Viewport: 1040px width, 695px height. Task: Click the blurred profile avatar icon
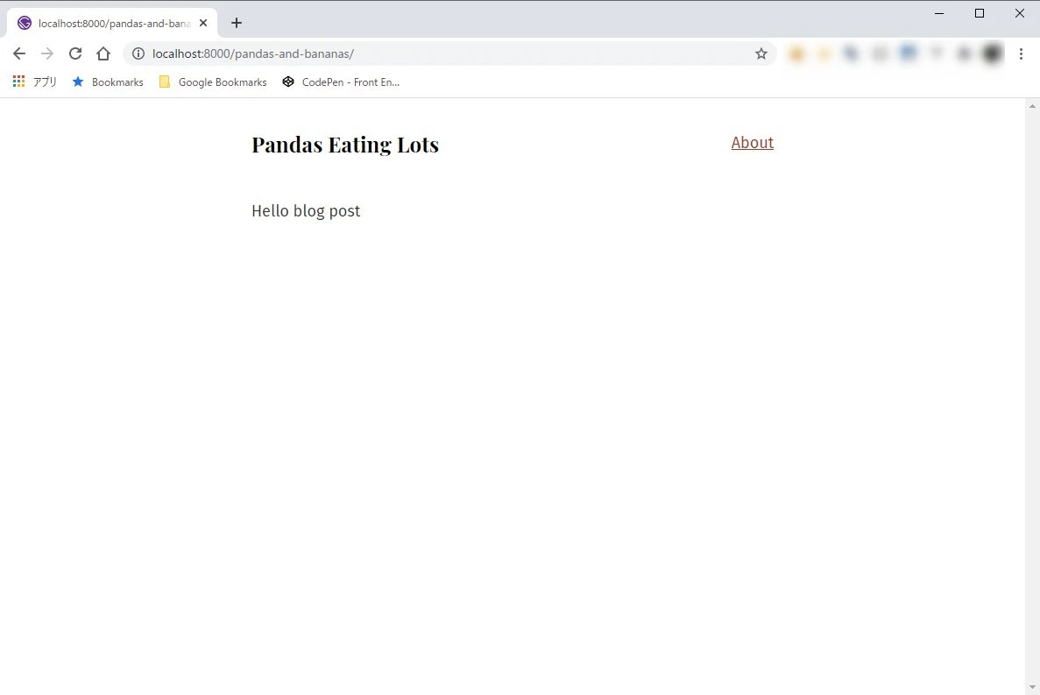coord(992,53)
